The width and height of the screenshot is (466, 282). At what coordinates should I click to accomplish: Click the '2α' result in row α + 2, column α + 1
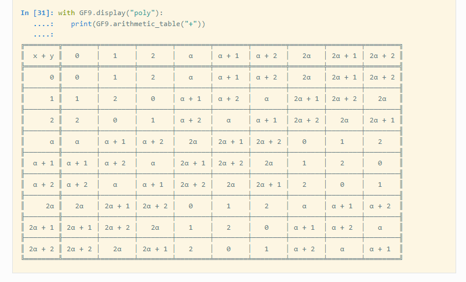[x=231, y=185]
